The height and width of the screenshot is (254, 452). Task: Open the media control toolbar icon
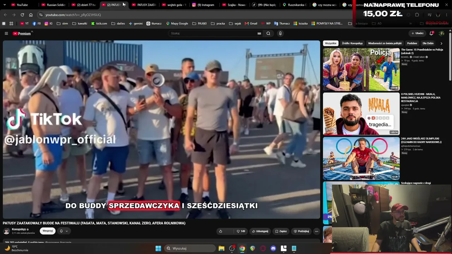pos(429,15)
